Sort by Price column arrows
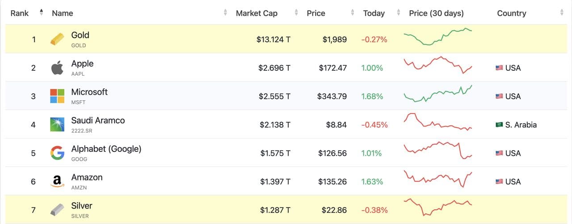 point(353,13)
